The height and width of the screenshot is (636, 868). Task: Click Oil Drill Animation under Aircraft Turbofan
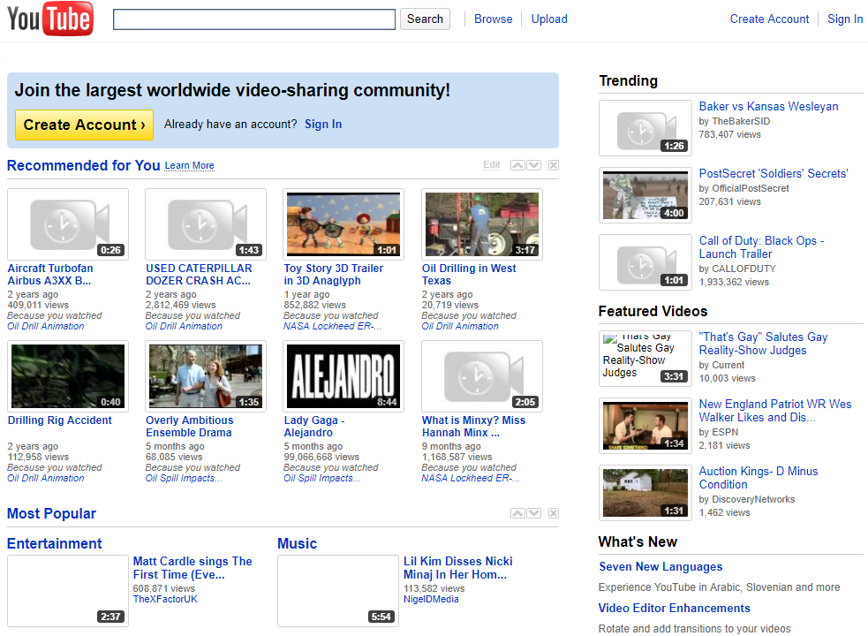[x=46, y=326]
